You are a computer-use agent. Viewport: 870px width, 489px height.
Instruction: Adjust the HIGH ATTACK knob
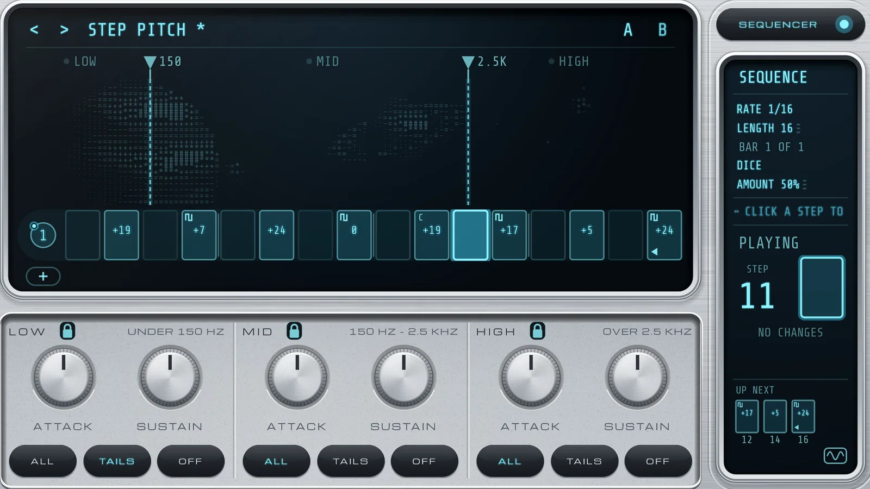coord(531,377)
